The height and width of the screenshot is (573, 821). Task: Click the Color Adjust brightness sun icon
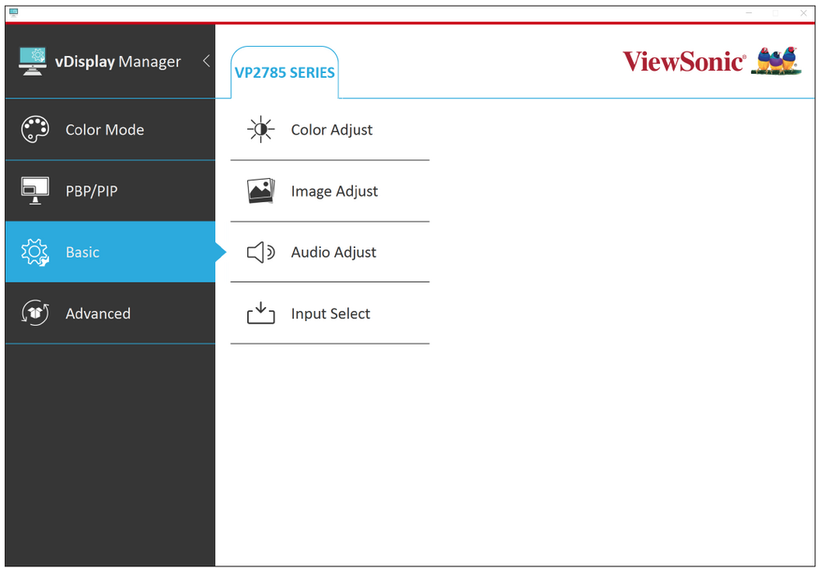[x=261, y=130]
